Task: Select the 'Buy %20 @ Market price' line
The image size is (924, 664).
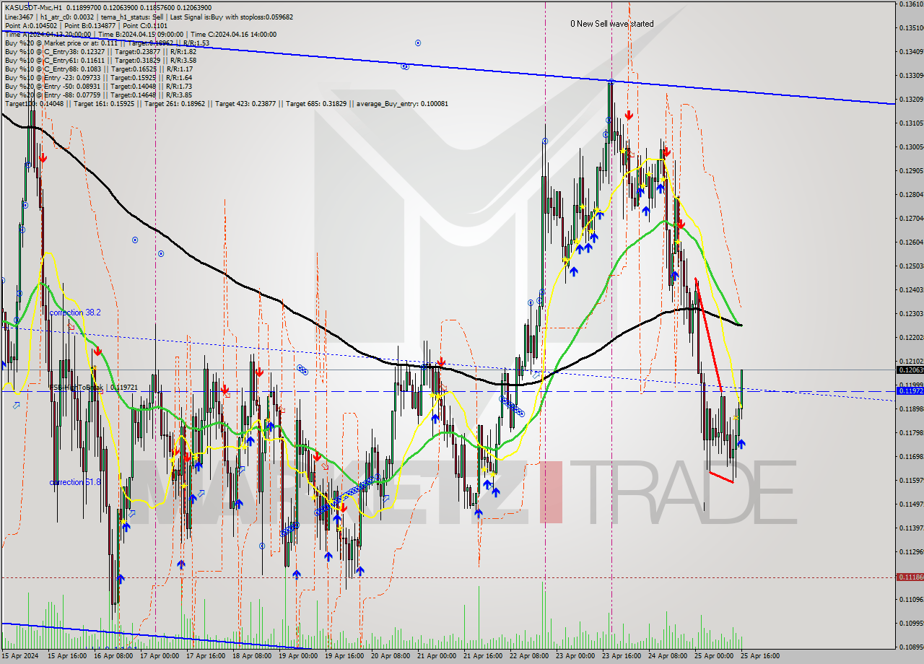Action: 107,43
